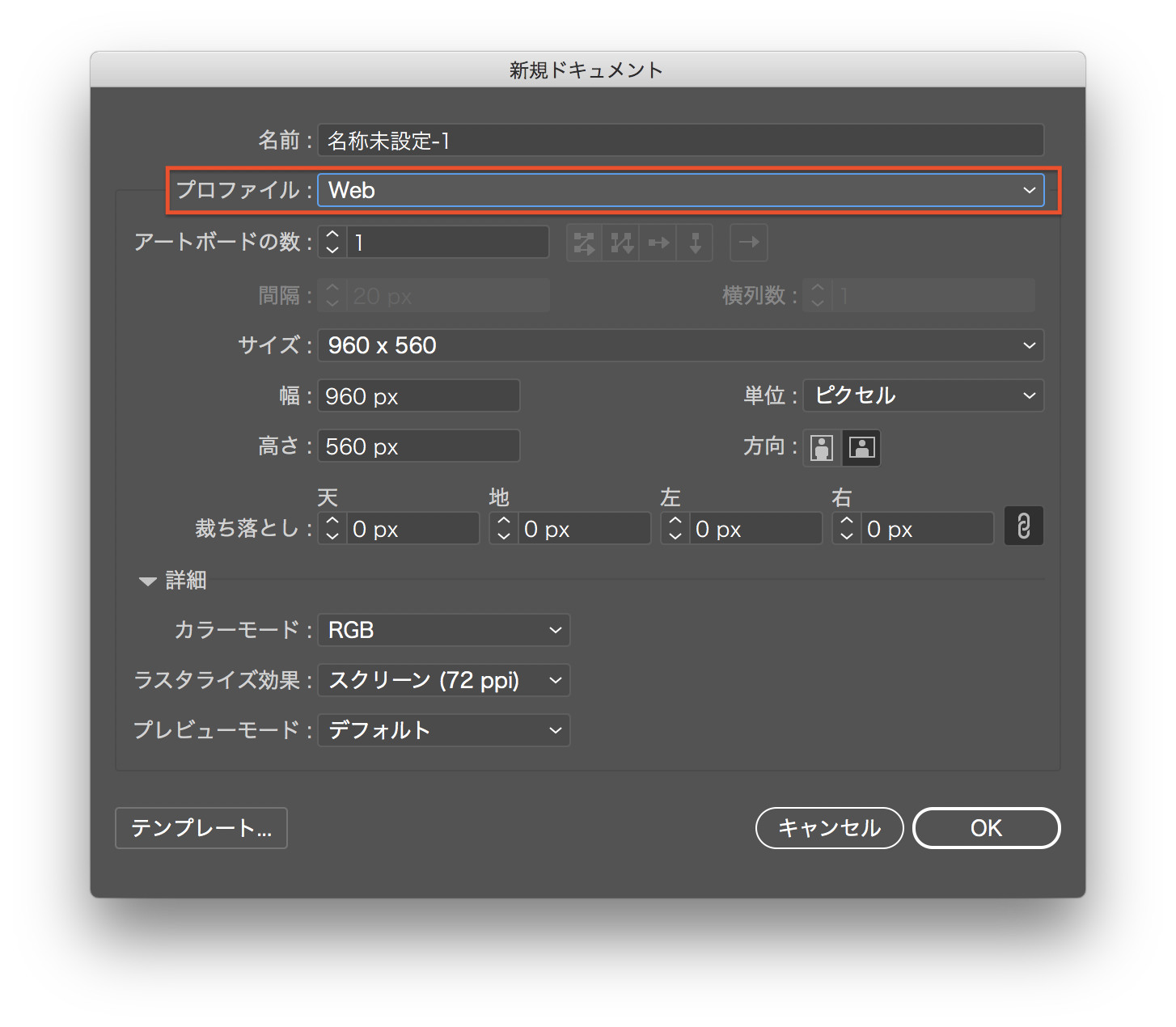1176x1027 pixels.
Task: Click the right-to-left layout arrow icon
Action: (x=749, y=243)
